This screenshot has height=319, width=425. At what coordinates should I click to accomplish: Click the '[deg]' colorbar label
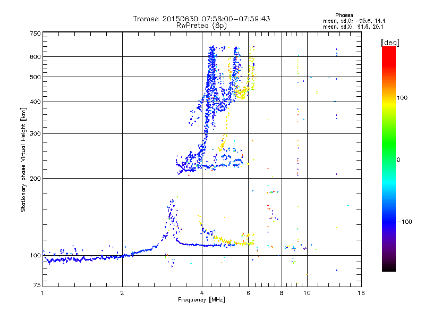click(x=390, y=43)
